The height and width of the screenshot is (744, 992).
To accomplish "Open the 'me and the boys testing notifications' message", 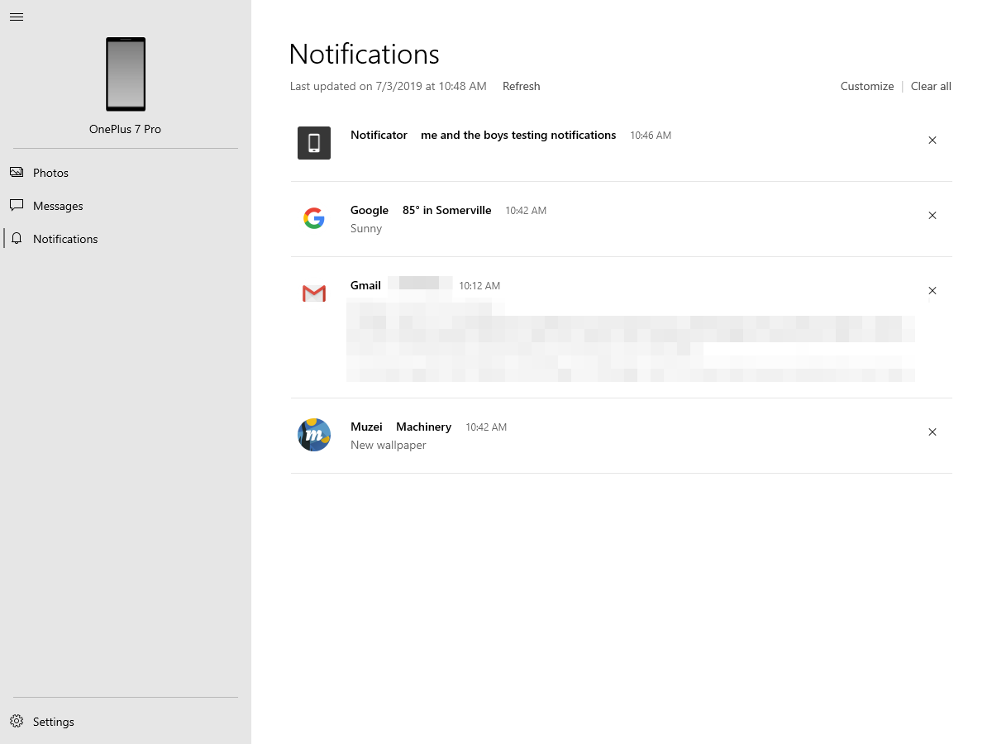I will (518, 135).
